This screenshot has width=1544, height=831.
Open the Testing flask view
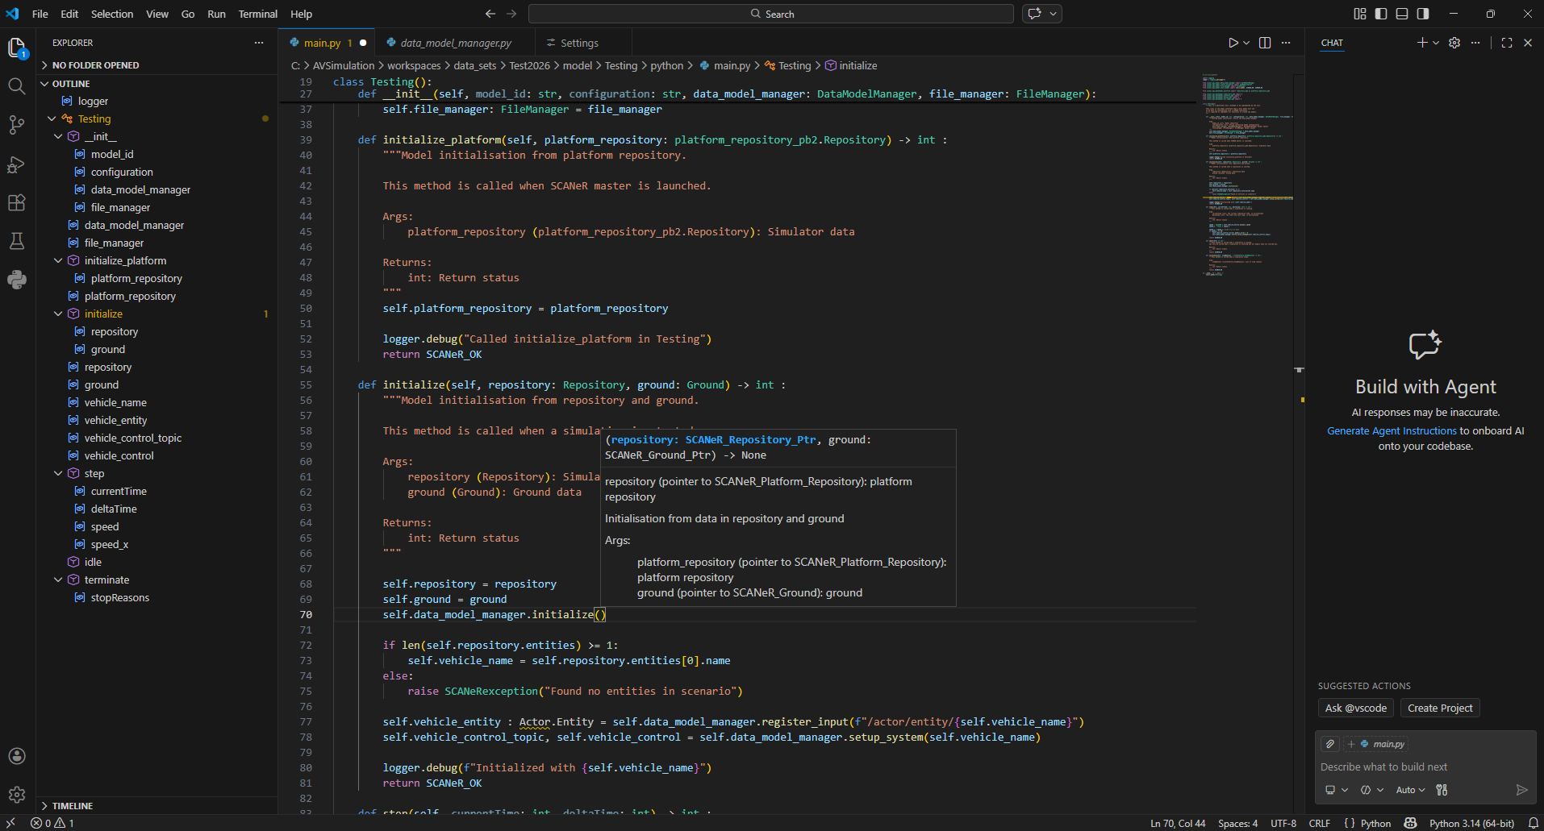tap(16, 241)
